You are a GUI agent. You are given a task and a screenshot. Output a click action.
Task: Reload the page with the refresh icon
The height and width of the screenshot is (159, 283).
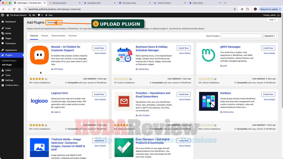click(x=14, y=9)
